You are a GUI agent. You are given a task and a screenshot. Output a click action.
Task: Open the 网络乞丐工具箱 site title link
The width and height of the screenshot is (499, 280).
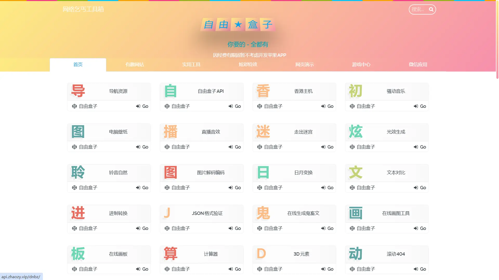(83, 9)
